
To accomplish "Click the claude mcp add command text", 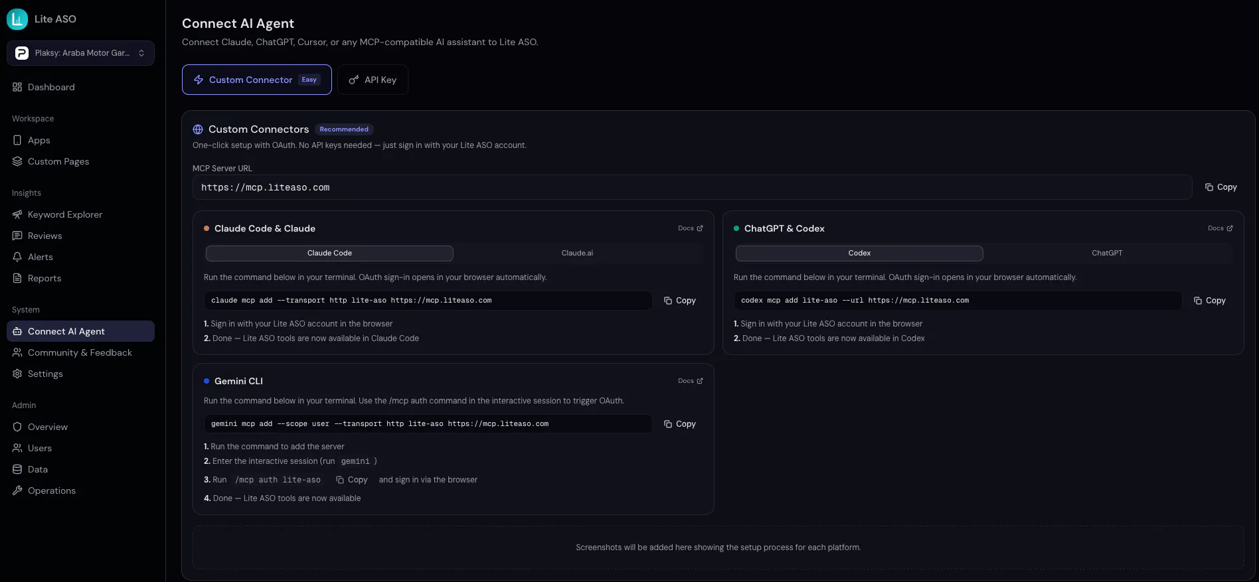I will point(351,301).
